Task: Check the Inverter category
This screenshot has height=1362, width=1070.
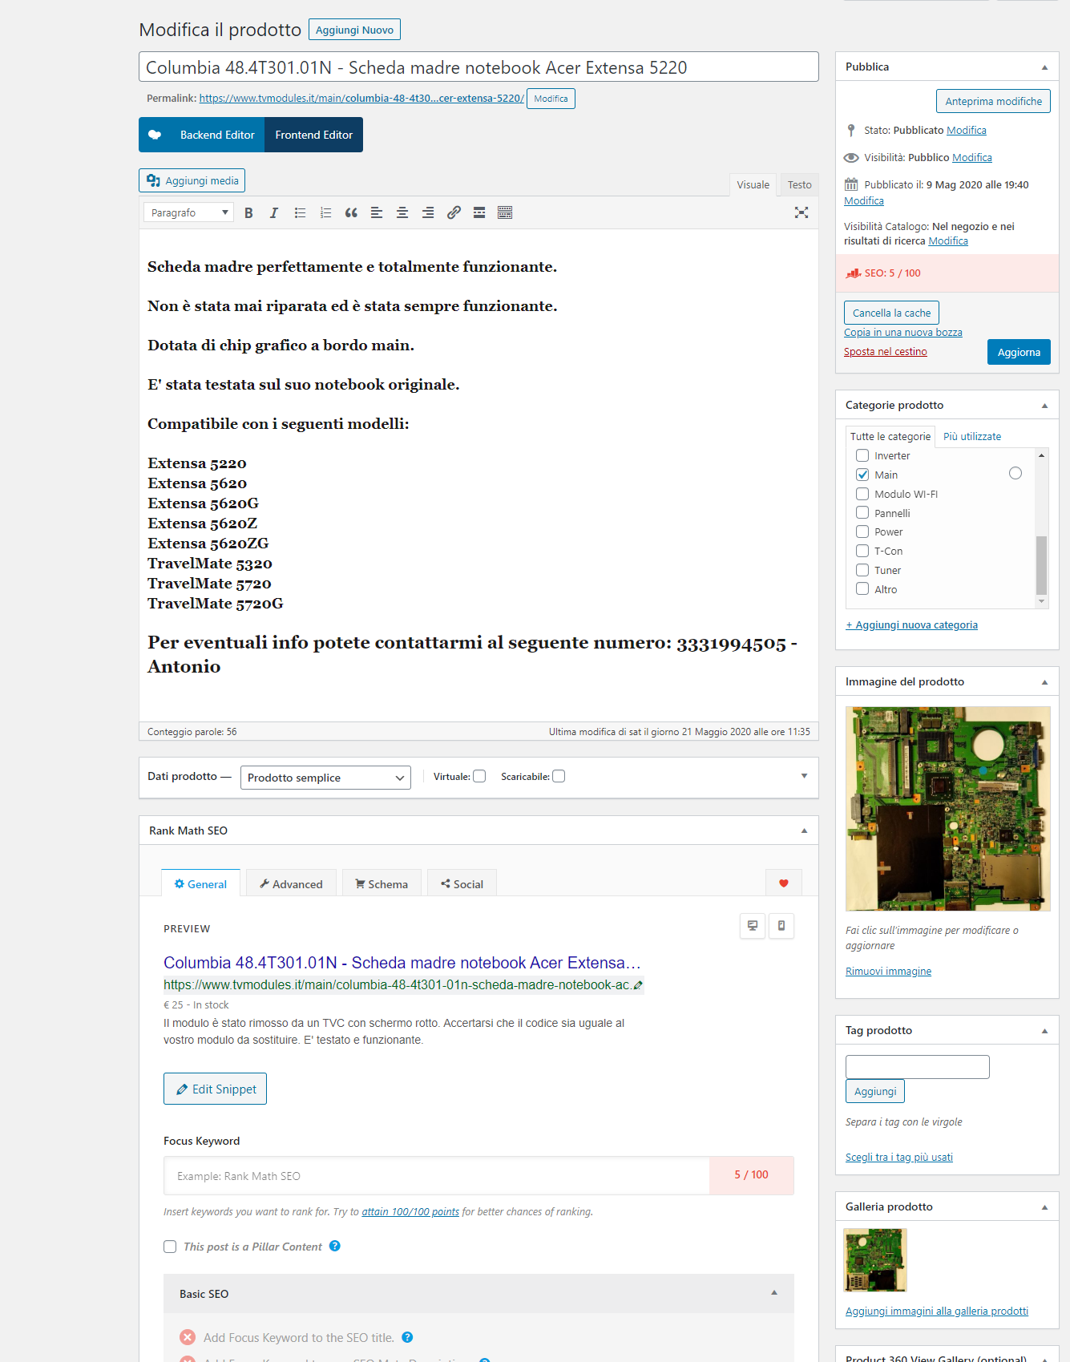Action: click(x=862, y=455)
